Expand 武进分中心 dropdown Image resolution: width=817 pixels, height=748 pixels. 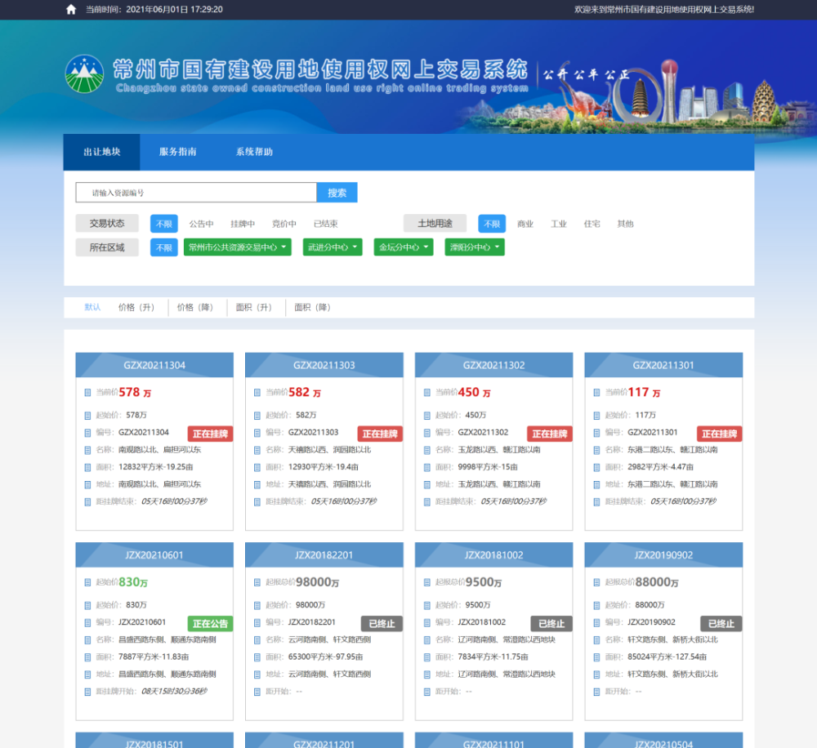[x=333, y=247]
